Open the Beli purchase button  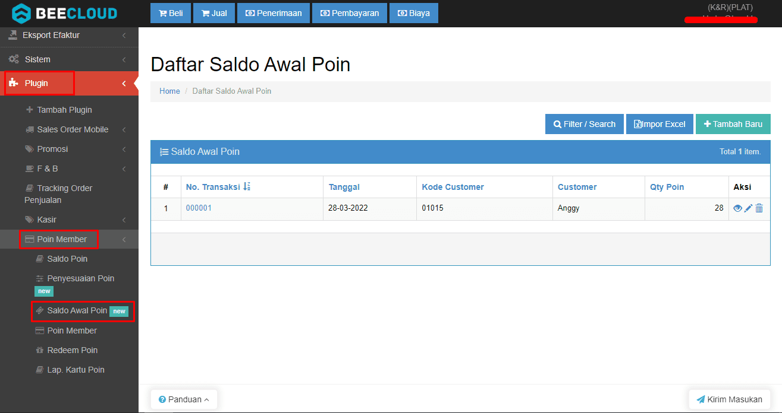point(170,13)
